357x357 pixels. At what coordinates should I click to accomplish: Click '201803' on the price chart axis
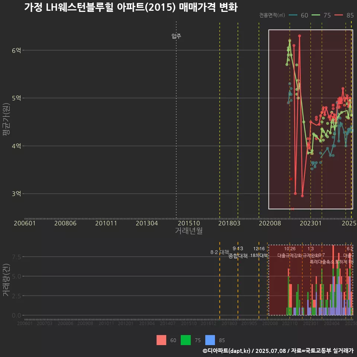tap(229, 223)
